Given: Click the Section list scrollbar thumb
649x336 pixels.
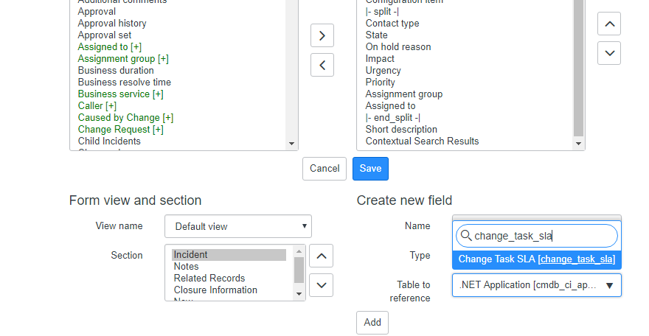Looking at the screenshot, I should click(x=299, y=270).
